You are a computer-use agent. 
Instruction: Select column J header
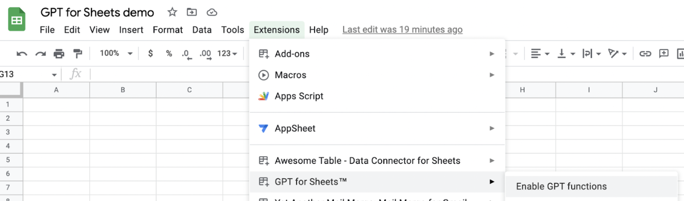[x=656, y=90]
